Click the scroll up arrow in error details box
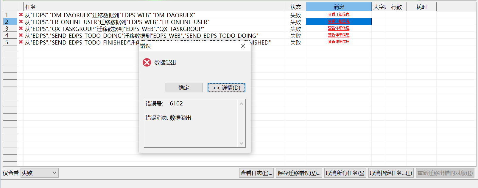 point(241,104)
